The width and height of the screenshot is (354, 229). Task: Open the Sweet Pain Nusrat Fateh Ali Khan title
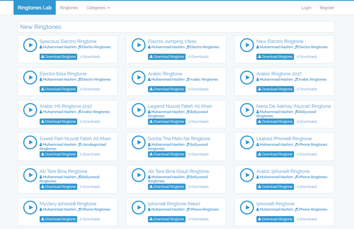tap(75, 138)
